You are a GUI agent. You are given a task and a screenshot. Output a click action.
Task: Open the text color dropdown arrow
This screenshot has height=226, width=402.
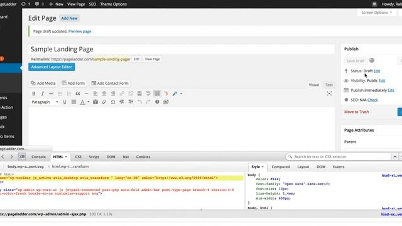tap(88, 102)
